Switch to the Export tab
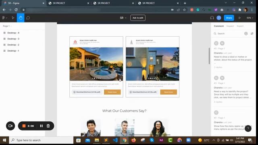The width and height of the screenshot is (258, 145). click(x=240, y=26)
